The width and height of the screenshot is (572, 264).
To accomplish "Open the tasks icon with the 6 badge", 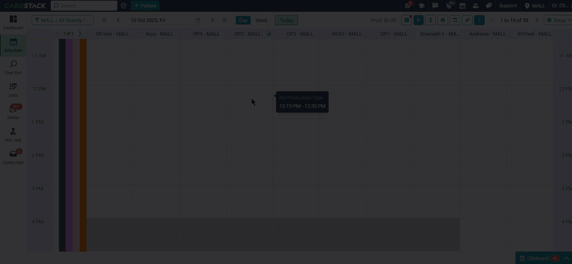I will click(408, 5).
